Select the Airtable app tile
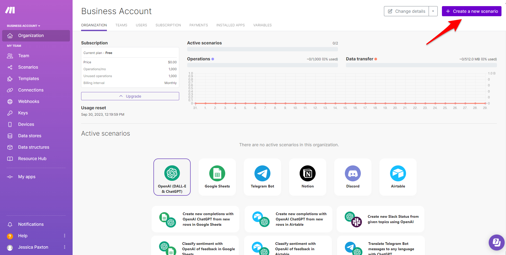Image resolution: width=506 pixels, height=255 pixels. 398,177
